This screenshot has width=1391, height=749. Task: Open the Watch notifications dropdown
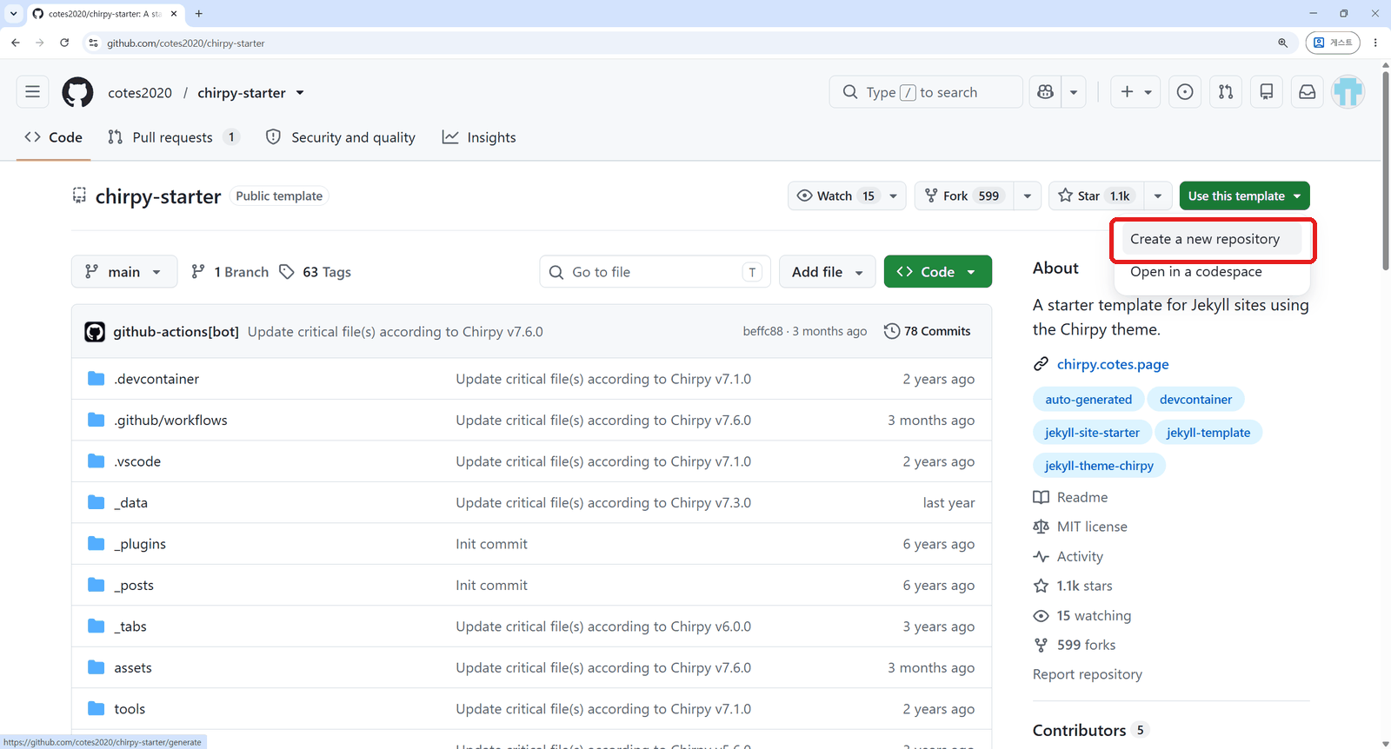847,196
